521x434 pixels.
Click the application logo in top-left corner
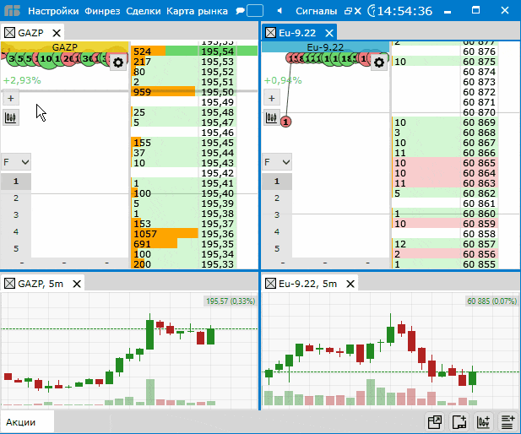[x=11, y=11]
